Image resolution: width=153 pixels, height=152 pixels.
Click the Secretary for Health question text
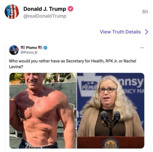[73, 64]
